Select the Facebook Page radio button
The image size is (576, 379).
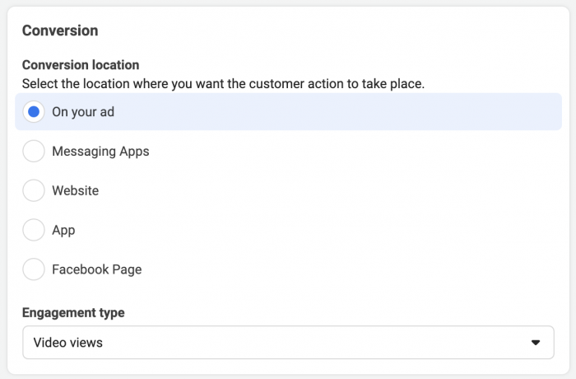pyautogui.click(x=34, y=269)
